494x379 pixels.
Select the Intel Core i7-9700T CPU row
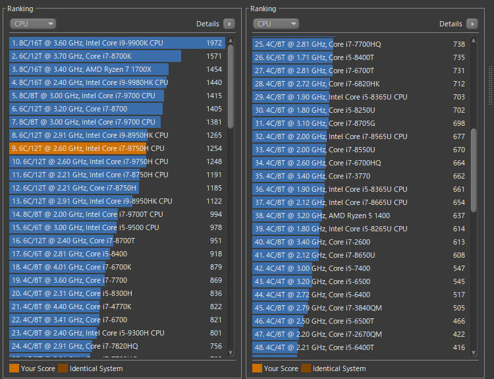pos(117,214)
